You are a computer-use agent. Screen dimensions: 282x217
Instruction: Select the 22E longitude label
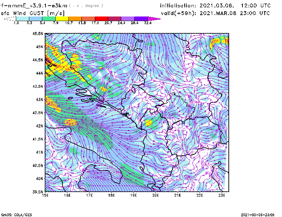(200, 195)
